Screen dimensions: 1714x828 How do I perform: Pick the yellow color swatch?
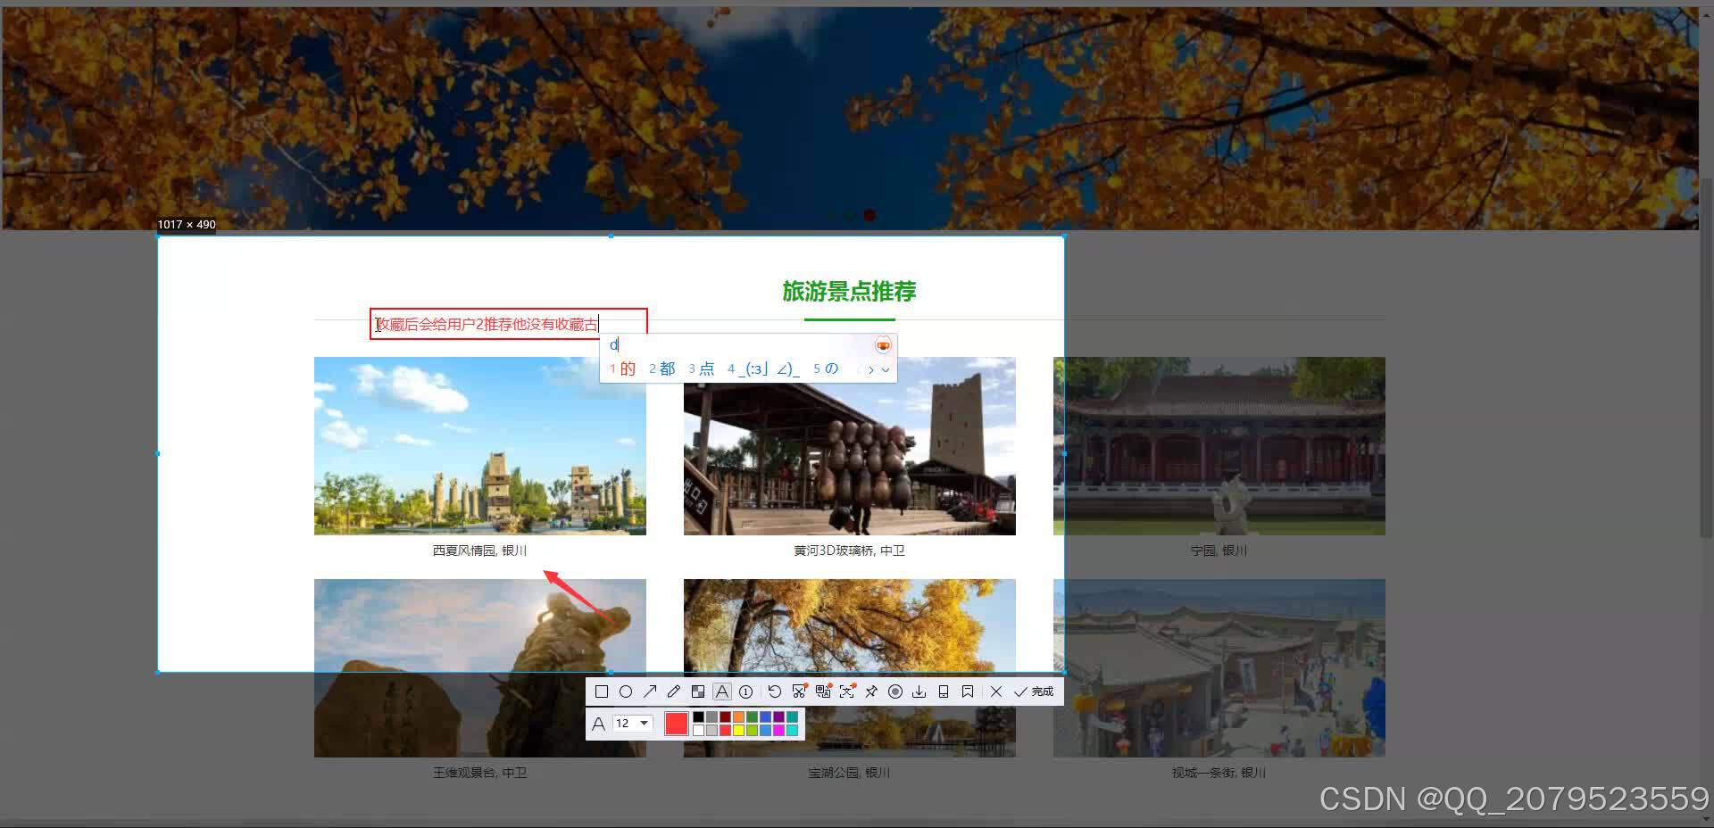[x=739, y=731]
